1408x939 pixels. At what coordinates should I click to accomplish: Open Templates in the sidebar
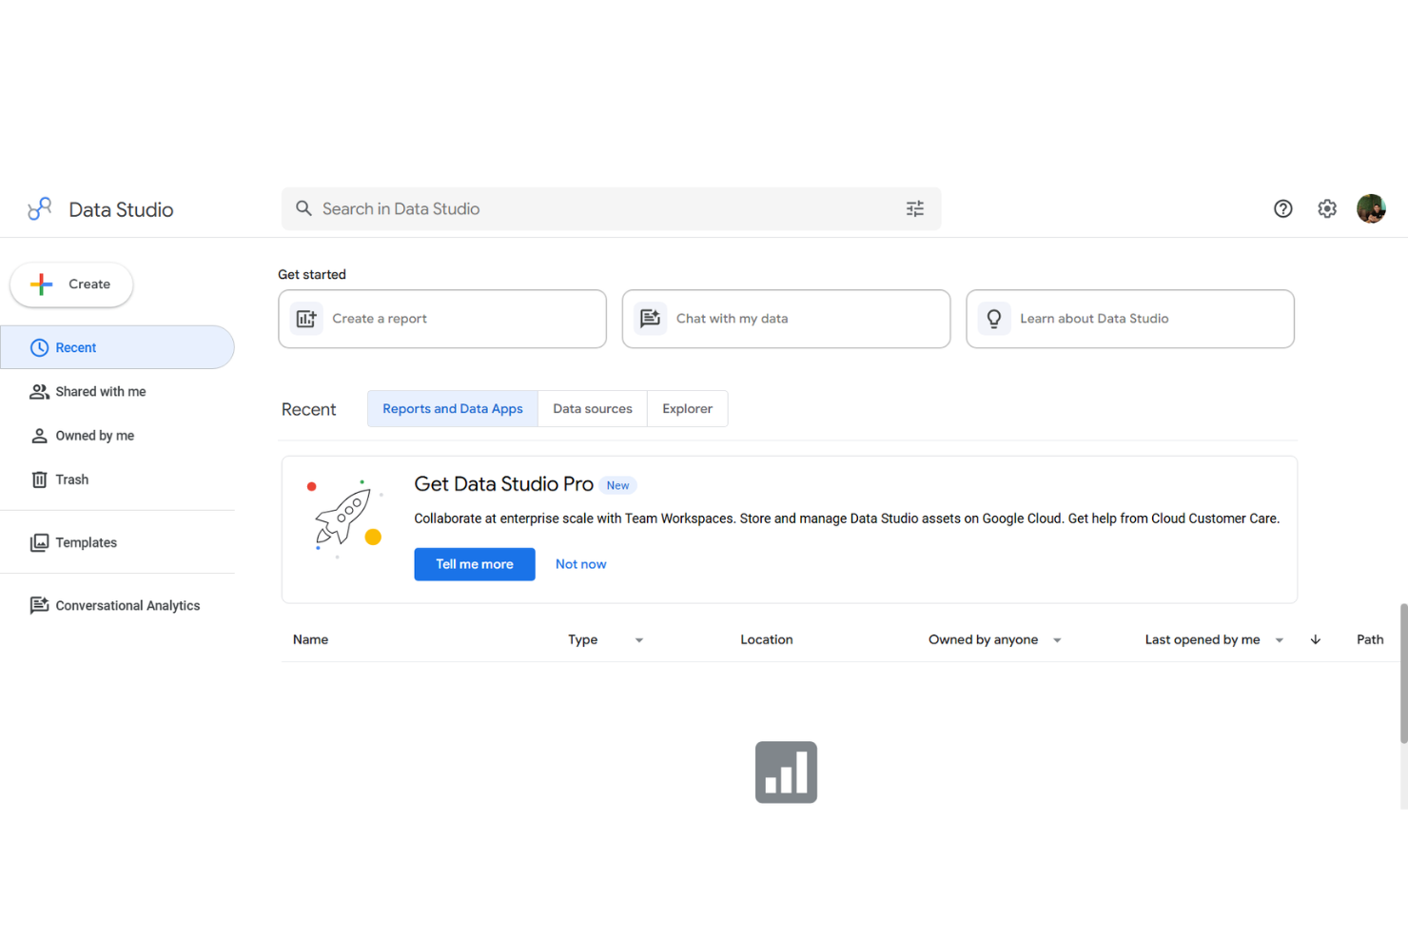coord(117,542)
